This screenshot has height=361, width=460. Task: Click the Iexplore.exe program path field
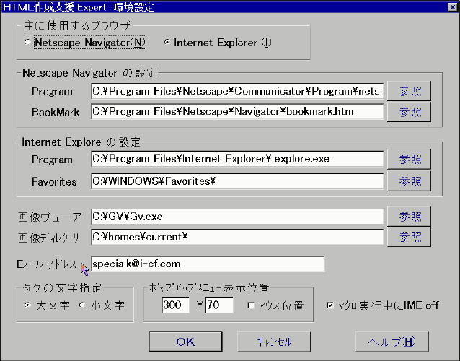[x=237, y=159]
